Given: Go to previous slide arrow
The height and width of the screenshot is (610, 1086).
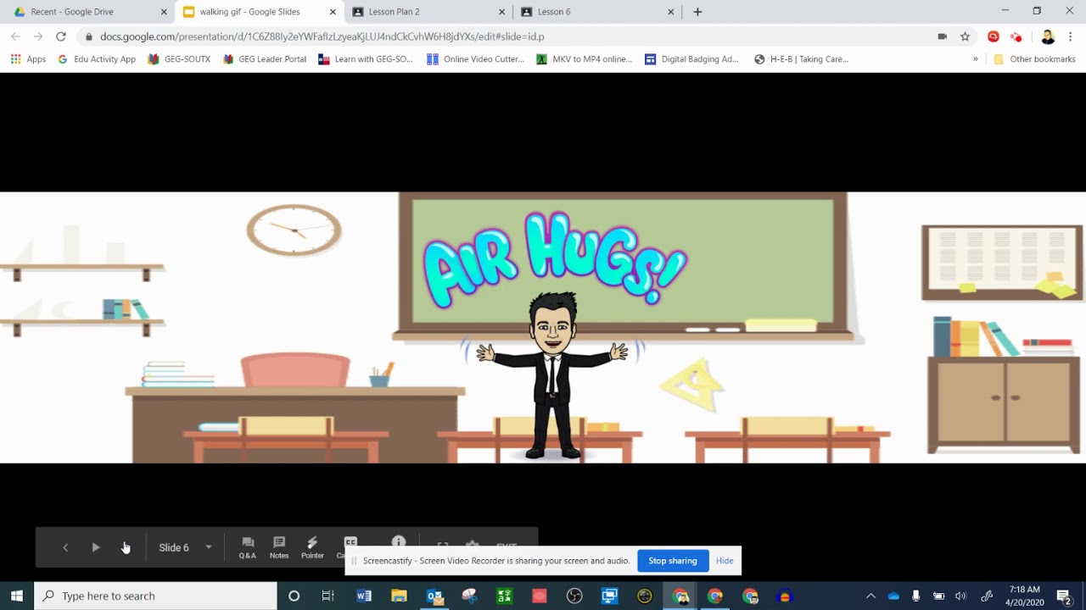Looking at the screenshot, I should [x=65, y=548].
